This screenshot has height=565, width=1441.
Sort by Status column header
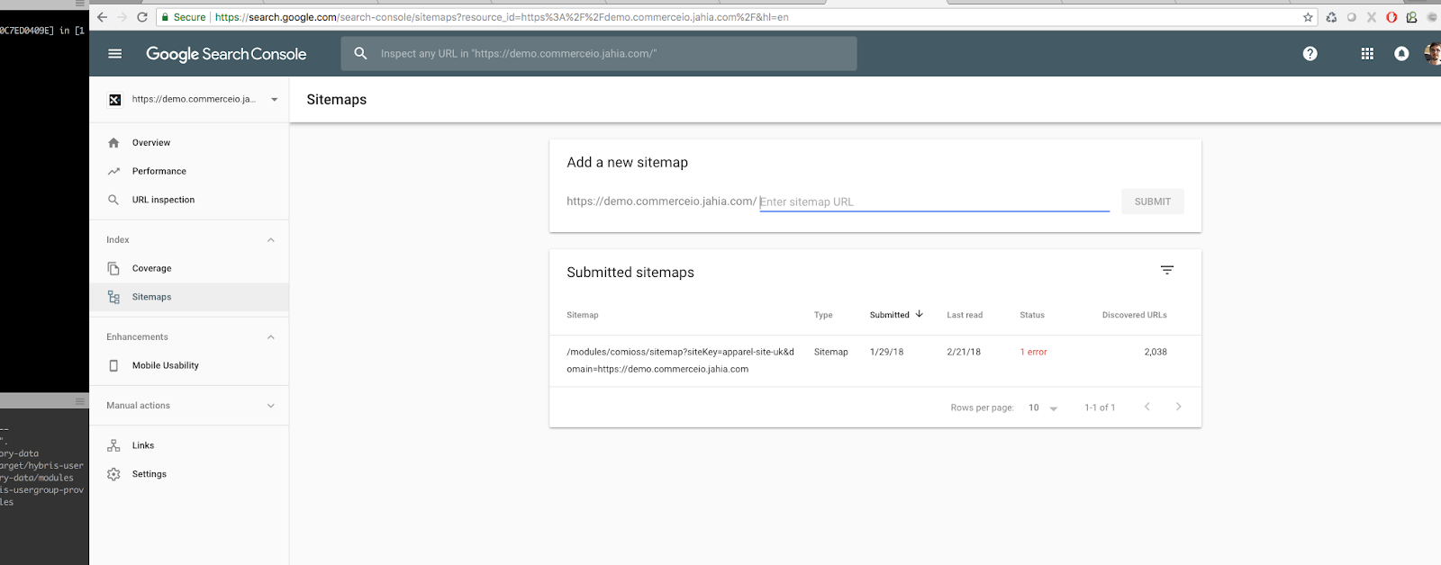(1032, 315)
